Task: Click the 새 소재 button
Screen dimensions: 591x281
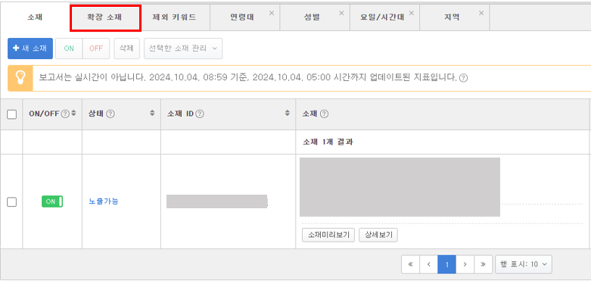Action: (x=30, y=48)
